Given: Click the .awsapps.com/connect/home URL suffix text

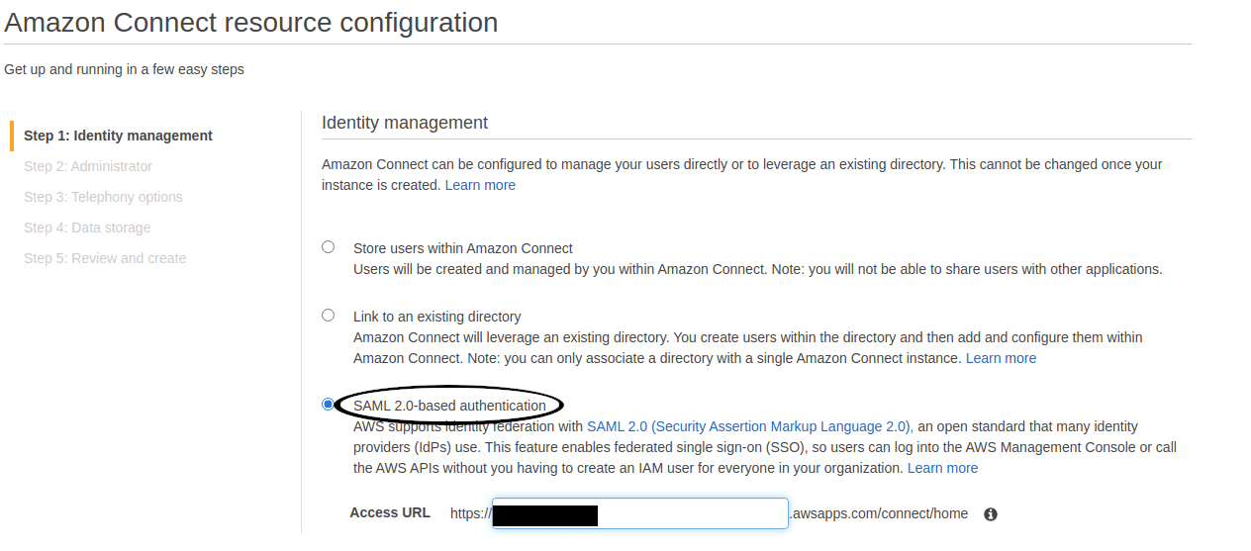Looking at the screenshot, I should tap(879, 513).
